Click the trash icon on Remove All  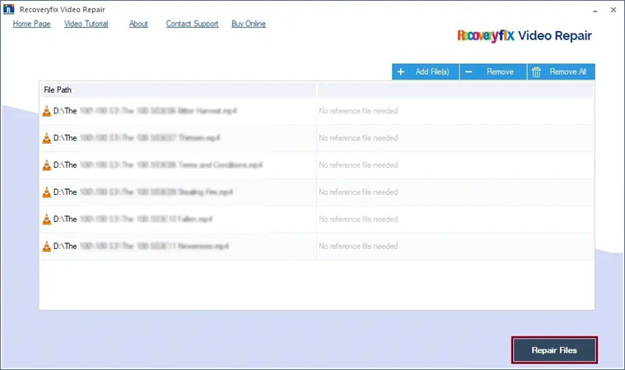(x=537, y=72)
